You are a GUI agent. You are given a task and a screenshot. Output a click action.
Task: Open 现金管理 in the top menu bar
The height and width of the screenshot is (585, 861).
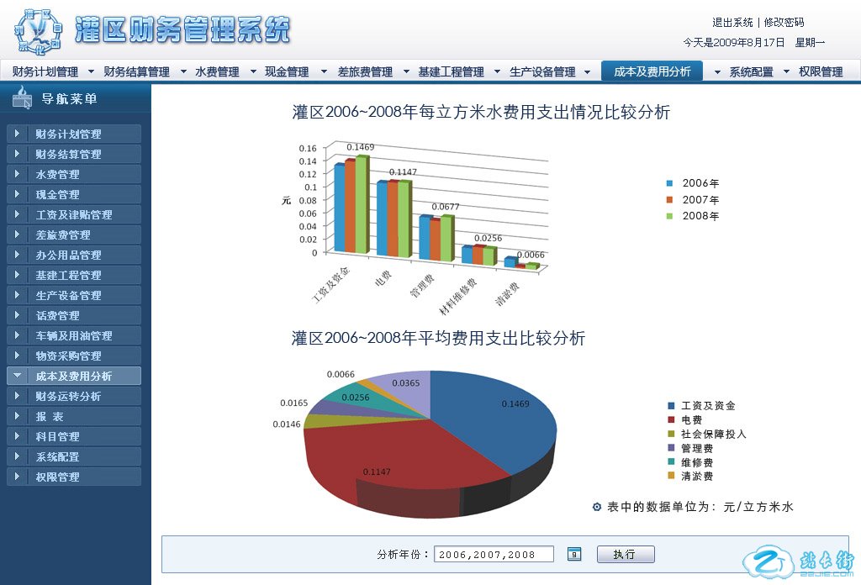pyautogui.click(x=286, y=72)
